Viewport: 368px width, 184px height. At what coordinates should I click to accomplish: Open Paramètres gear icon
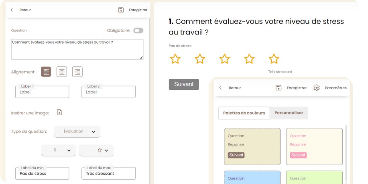(x=317, y=88)
